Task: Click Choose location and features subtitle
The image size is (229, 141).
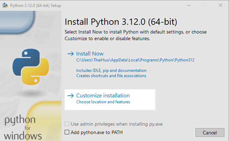Action: (x=103, y=102)
